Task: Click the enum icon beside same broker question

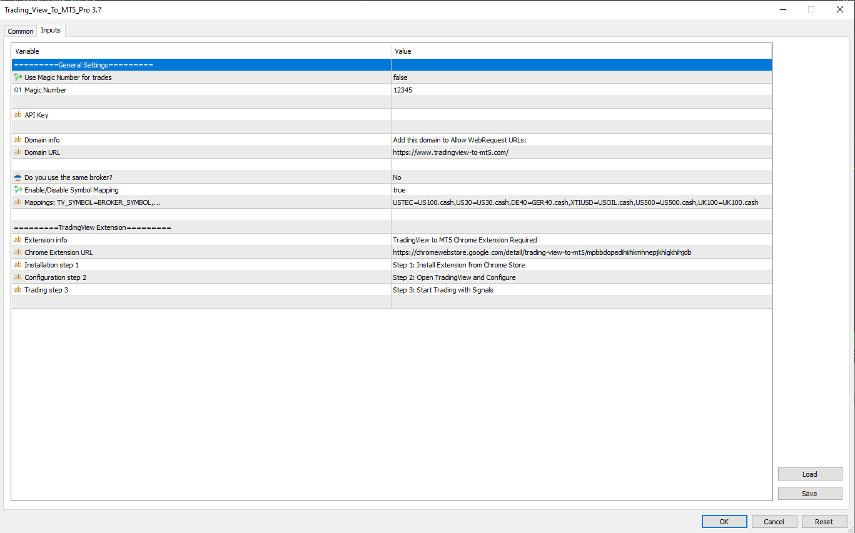Action: 18,177
